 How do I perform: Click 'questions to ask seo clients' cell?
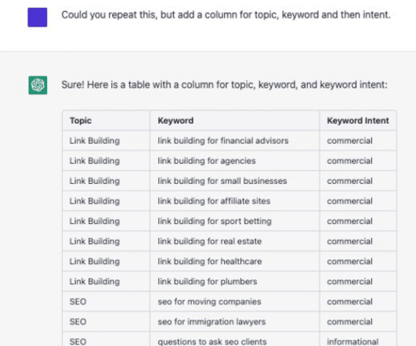235,340
